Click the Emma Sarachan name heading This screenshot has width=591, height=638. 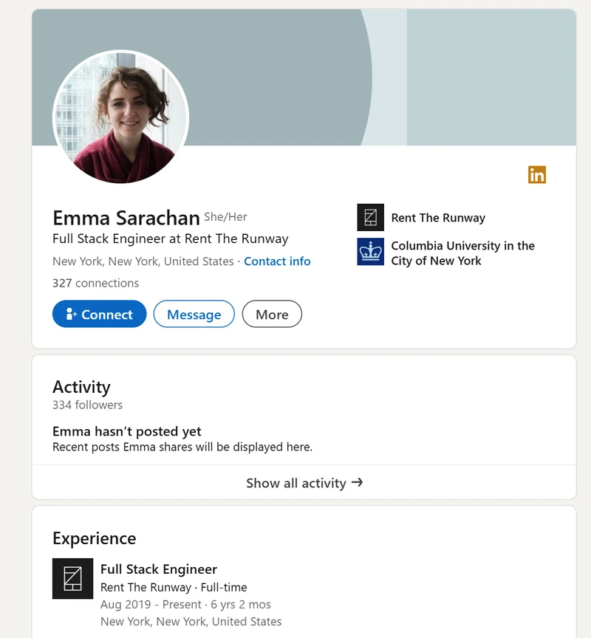coord(126,218)
